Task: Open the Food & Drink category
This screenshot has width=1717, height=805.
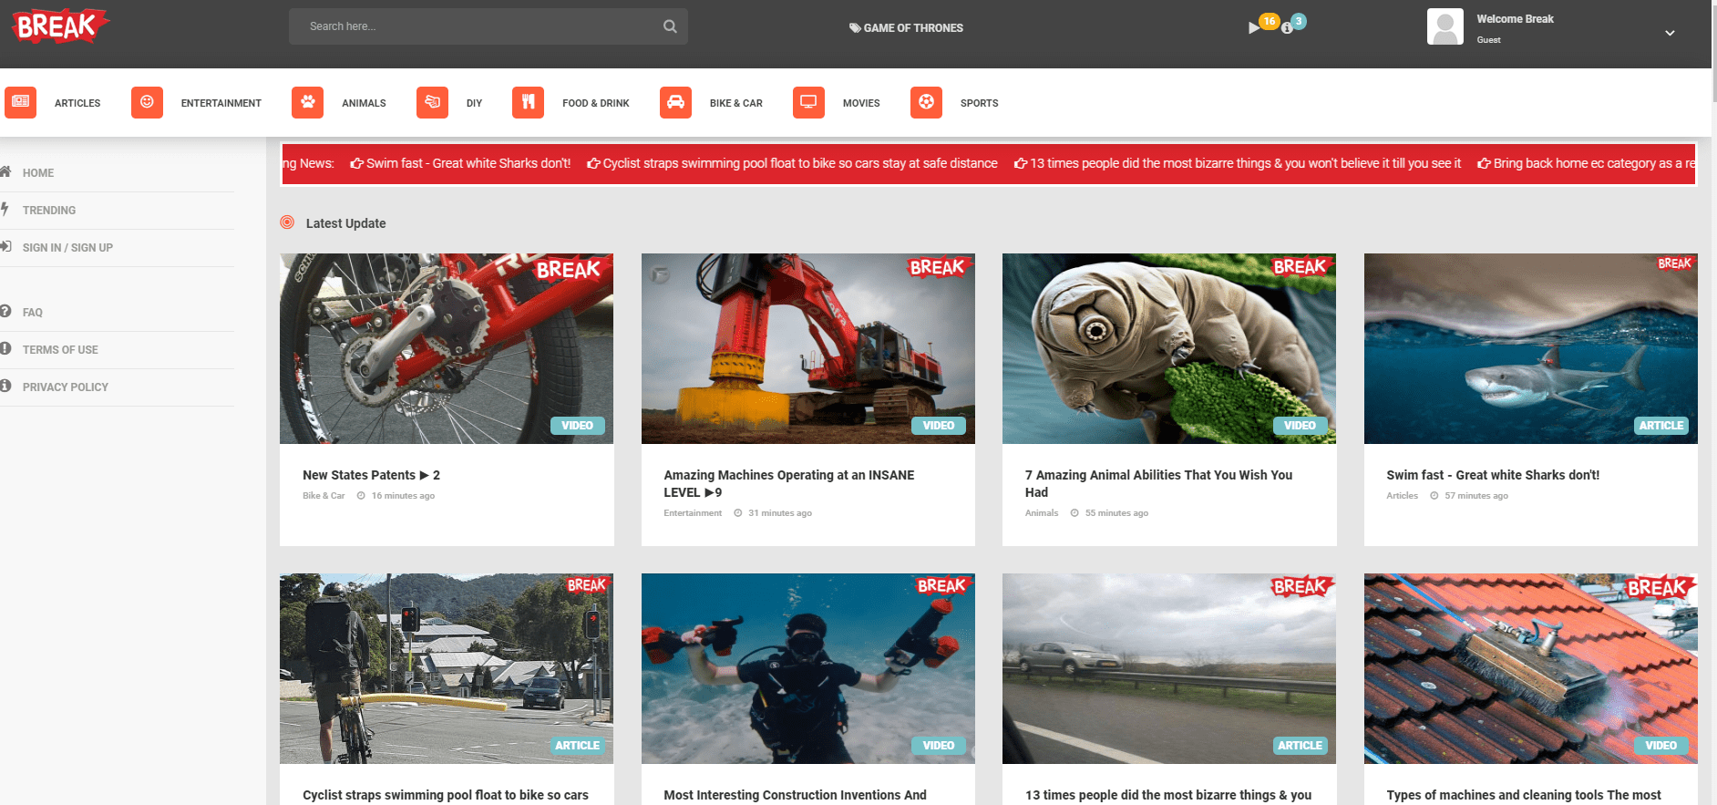Action: (x=595, y=103)
